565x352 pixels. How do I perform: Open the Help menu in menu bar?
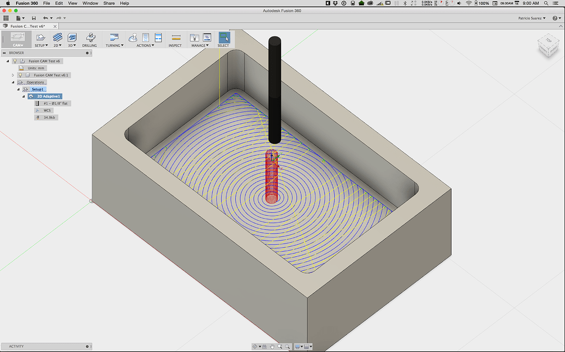[124, 3]
